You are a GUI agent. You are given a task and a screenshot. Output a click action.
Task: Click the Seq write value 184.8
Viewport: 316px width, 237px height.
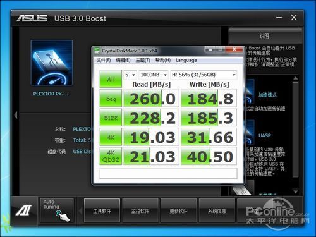[209, 99]
